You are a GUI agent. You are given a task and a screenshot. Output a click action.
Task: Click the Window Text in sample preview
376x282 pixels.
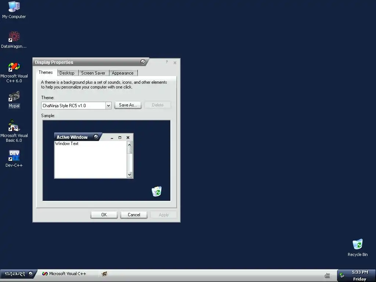point(67,144)
